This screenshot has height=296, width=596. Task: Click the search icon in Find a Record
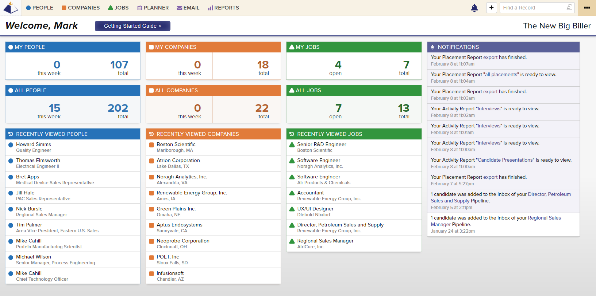click(569, 8)
